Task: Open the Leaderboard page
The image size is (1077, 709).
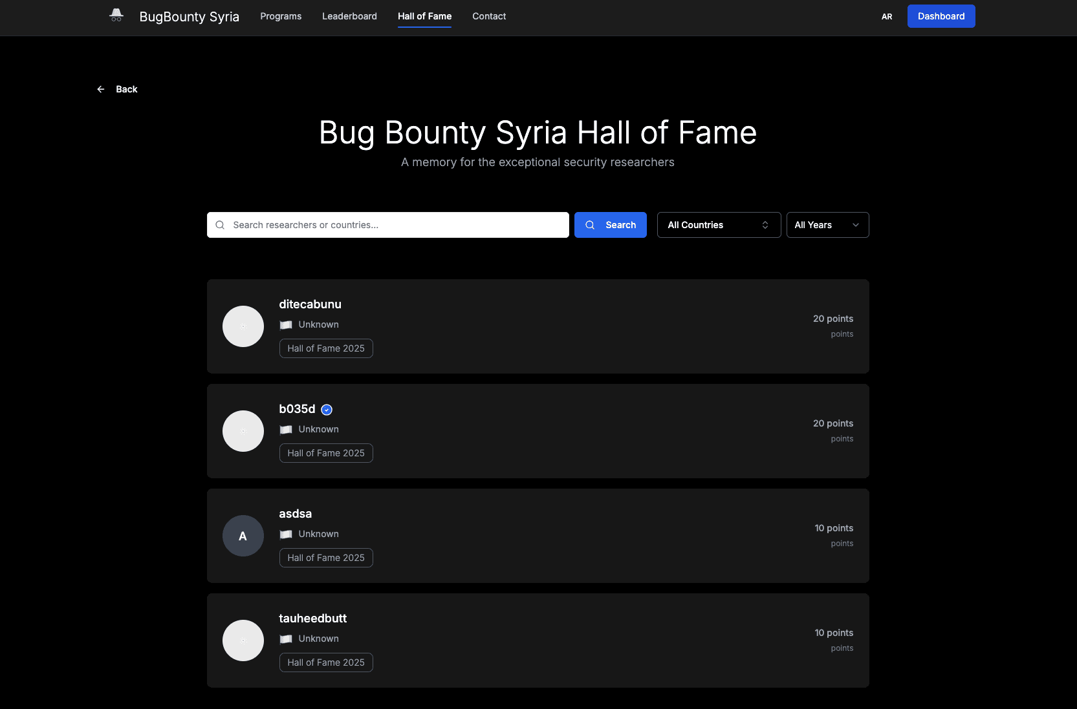Action: click(x=349, y=16)
